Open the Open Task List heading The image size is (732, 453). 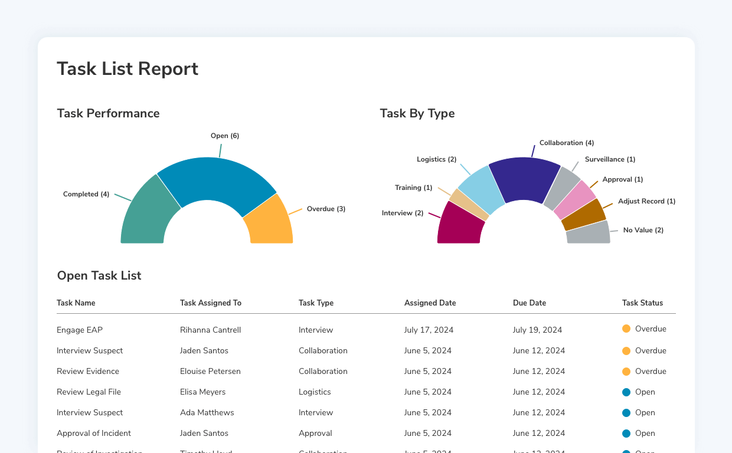click(99, 275)
